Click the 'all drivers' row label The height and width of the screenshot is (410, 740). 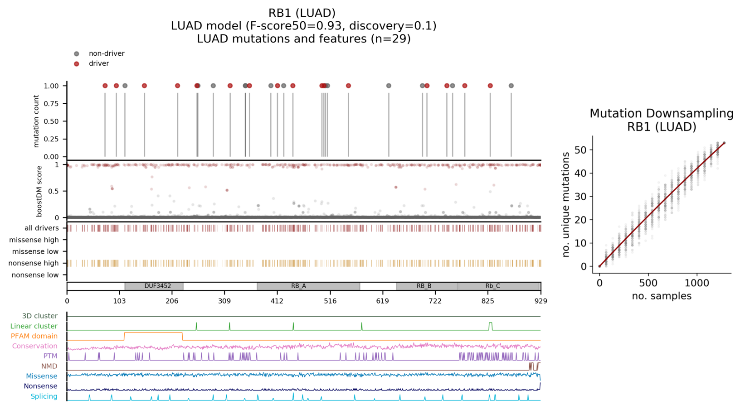click(42, 228)
